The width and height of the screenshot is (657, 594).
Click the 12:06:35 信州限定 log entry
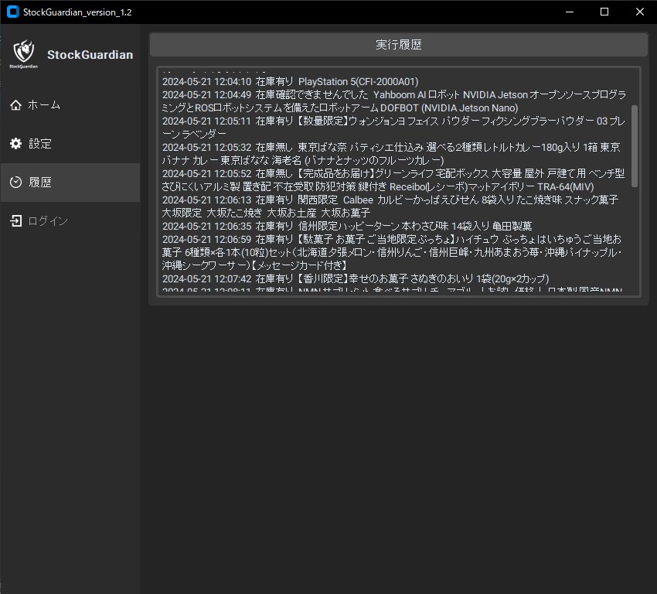(x=347, y=226)
